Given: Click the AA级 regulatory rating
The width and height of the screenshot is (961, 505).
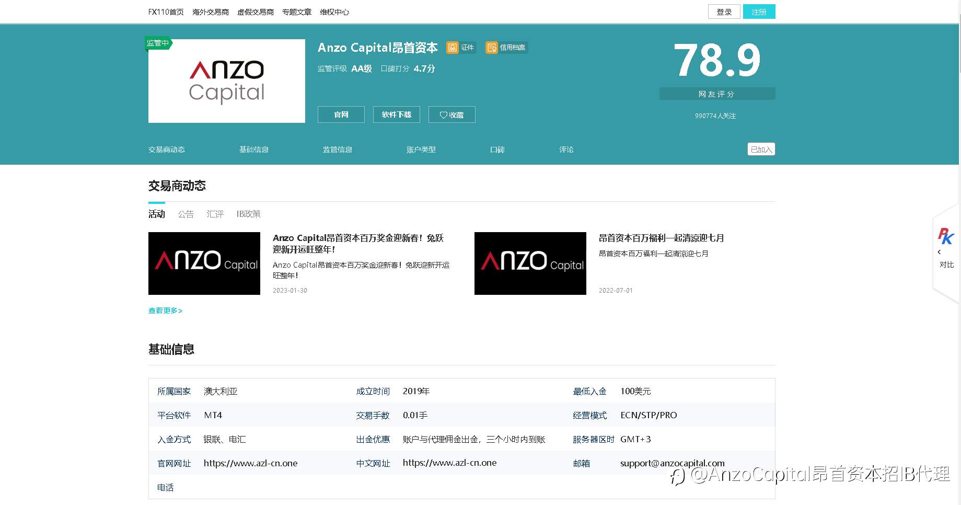Looking at the screenshot, I should tap(362, 68).
